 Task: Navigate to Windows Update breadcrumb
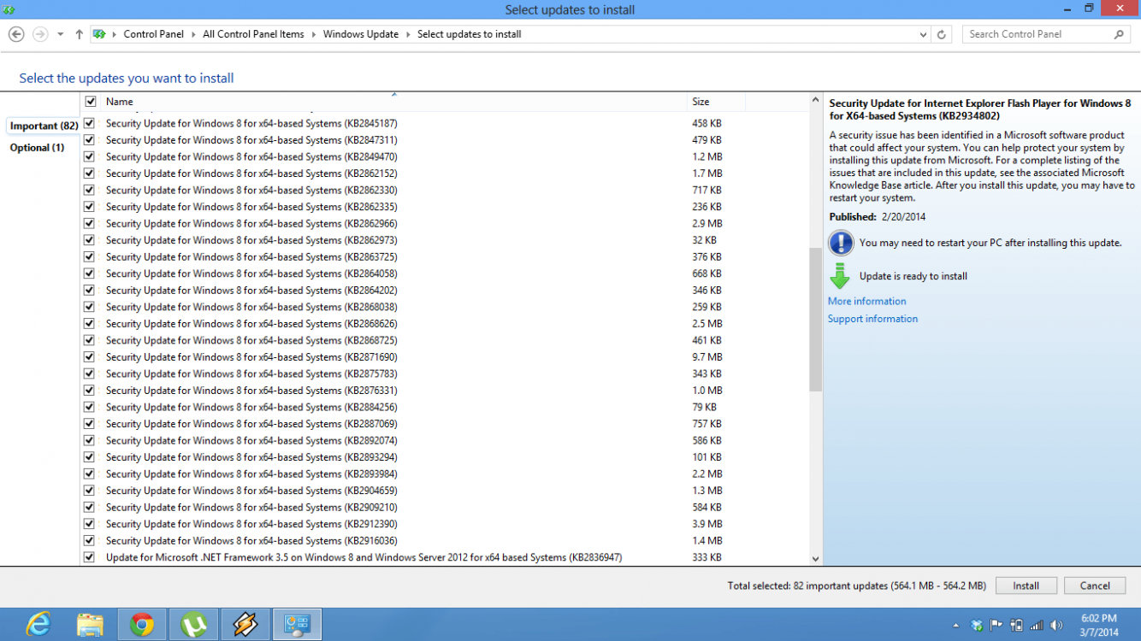click(x=361, y=34)
